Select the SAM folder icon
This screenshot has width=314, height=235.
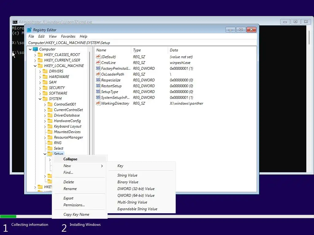pyautogui.click(x=45, y=82)
